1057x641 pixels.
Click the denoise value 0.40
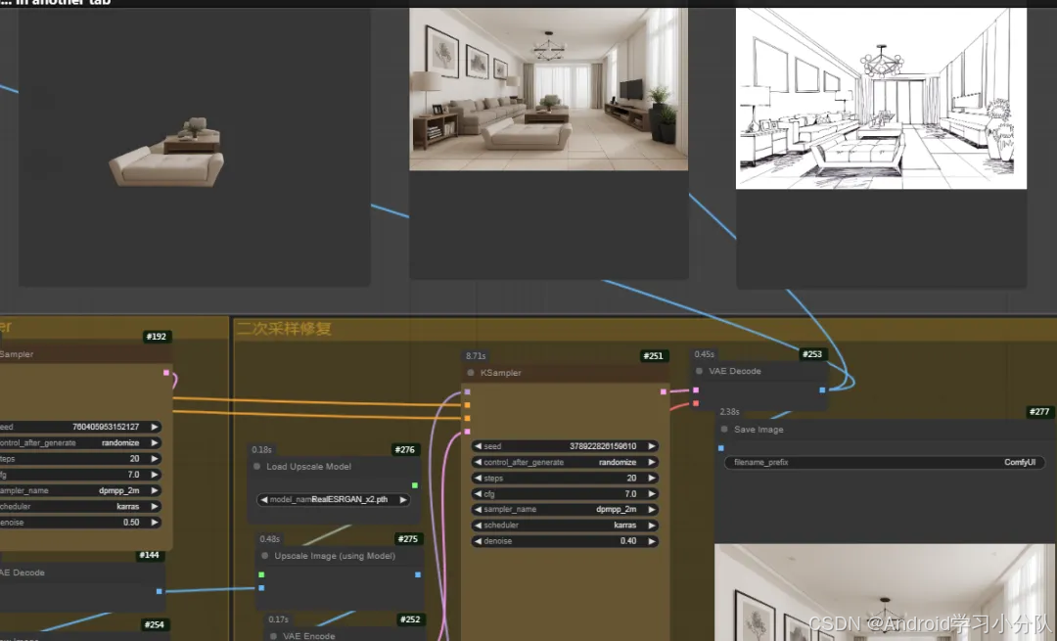tap(628, 541)
